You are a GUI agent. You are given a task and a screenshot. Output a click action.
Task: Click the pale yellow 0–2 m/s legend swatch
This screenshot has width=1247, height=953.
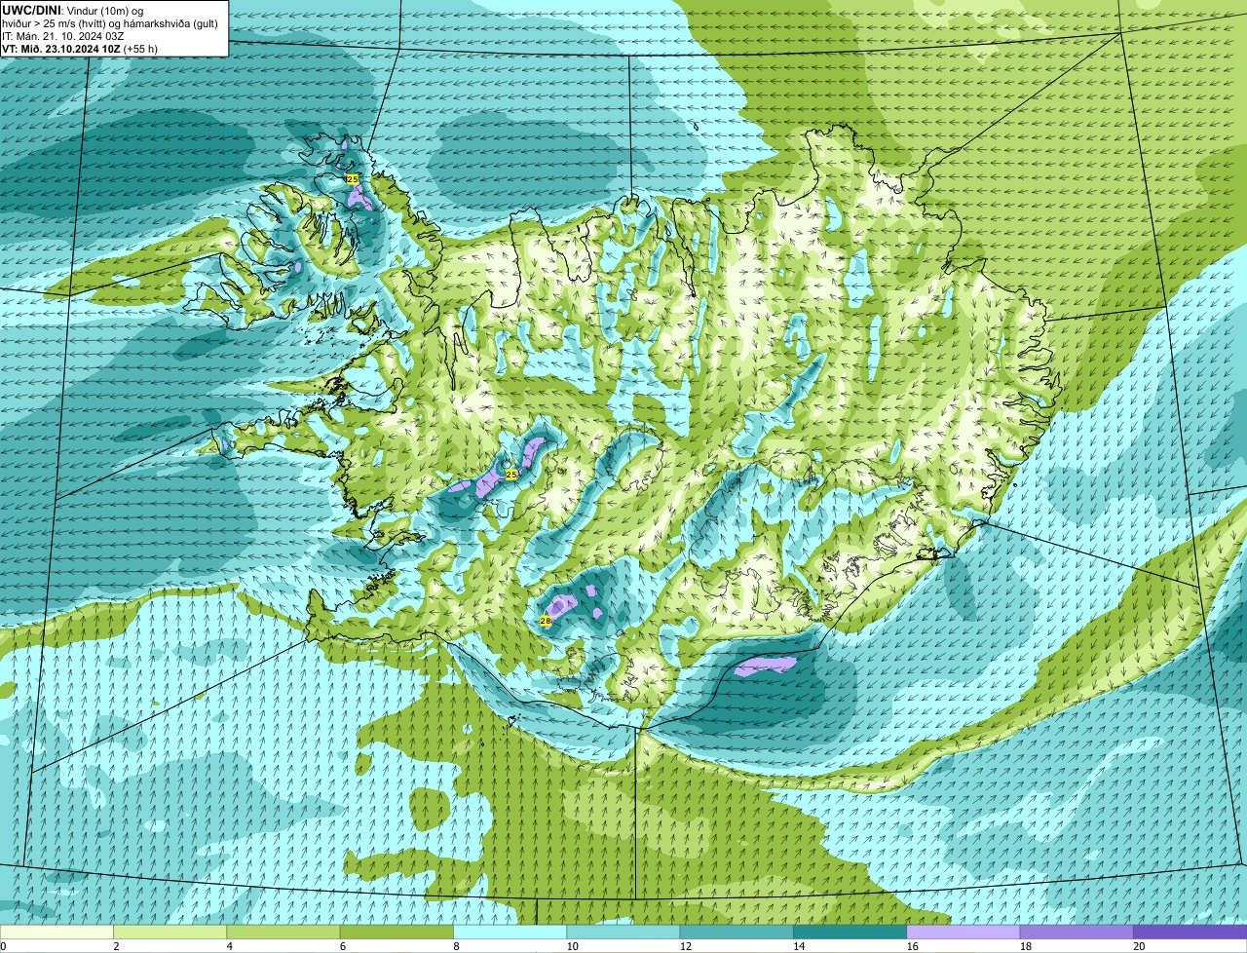coord(57,932)
